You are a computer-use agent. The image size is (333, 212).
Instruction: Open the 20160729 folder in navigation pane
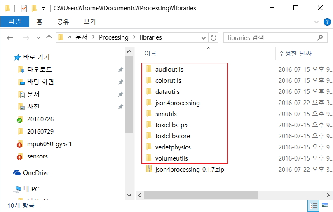pyautogui.click(x=40, y=132)
